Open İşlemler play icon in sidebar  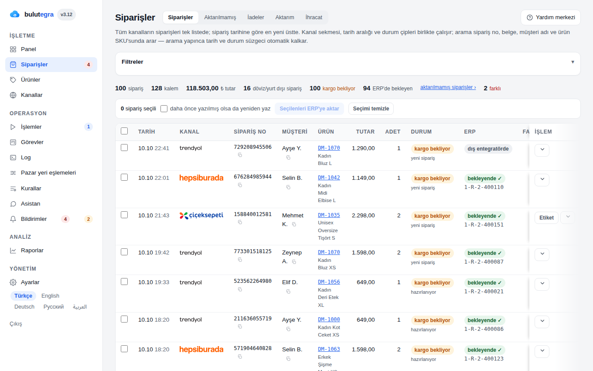tap(13, 127)
